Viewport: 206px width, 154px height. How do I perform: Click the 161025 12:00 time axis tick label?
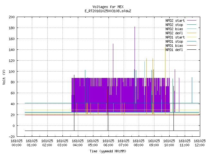(x=200, y=143)
